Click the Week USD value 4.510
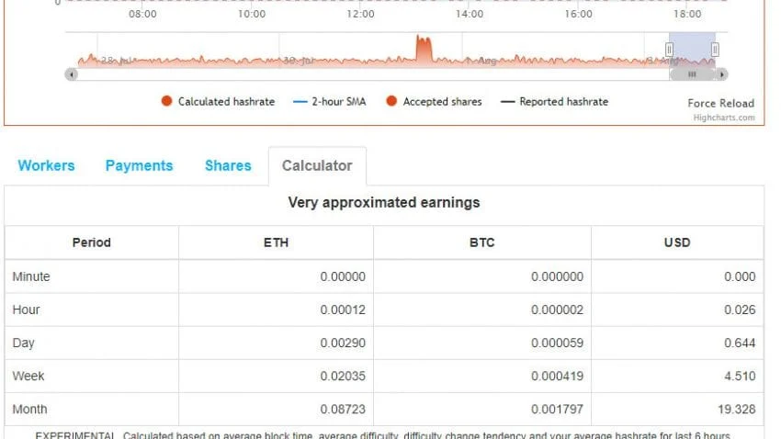Image resolution: width=781 pixels, height=439 pixels. [740, 376]
